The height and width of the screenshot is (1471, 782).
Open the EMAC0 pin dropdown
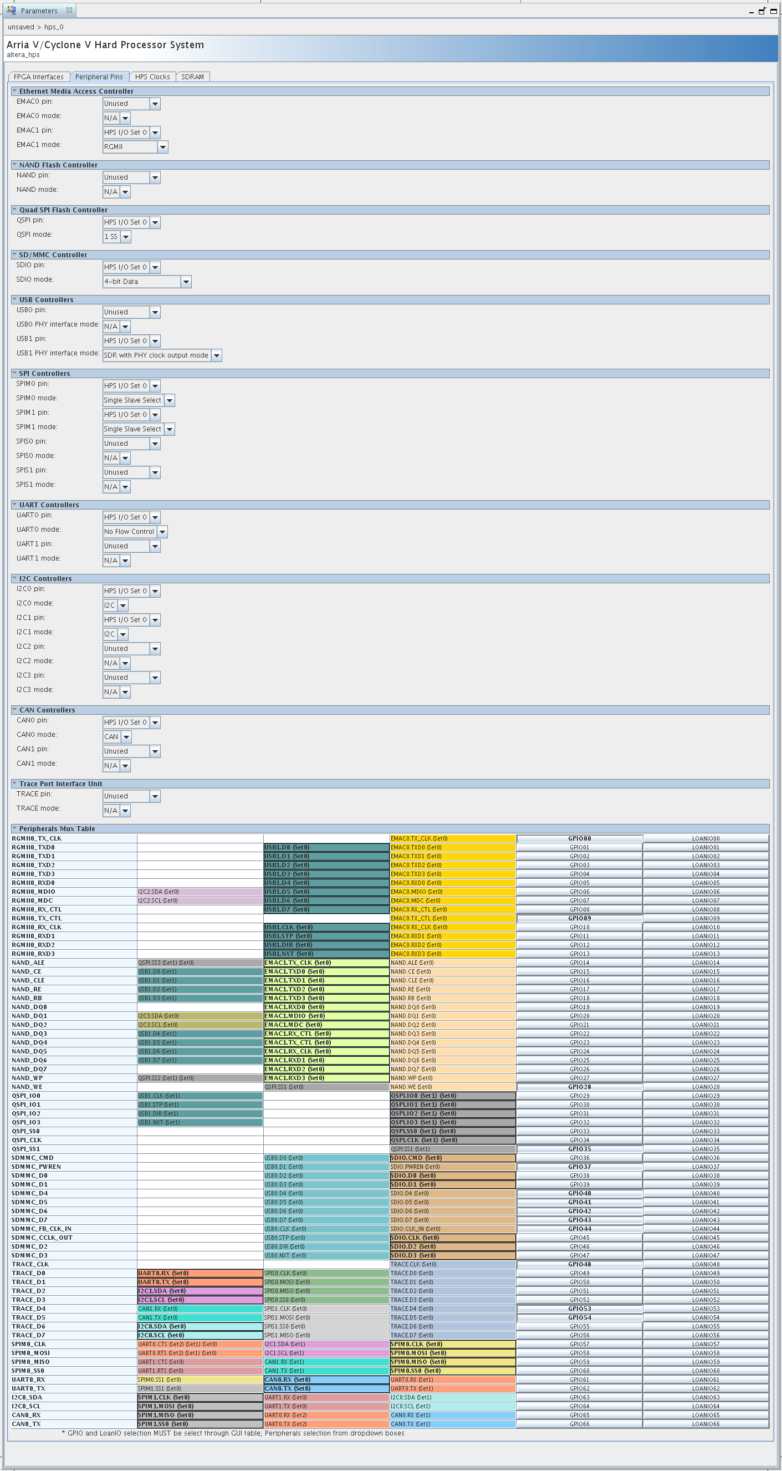coord(131,103)
